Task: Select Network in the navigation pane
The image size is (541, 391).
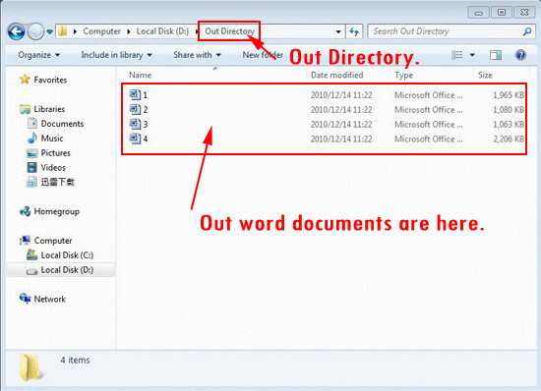Action: click(x=50, y=299)
